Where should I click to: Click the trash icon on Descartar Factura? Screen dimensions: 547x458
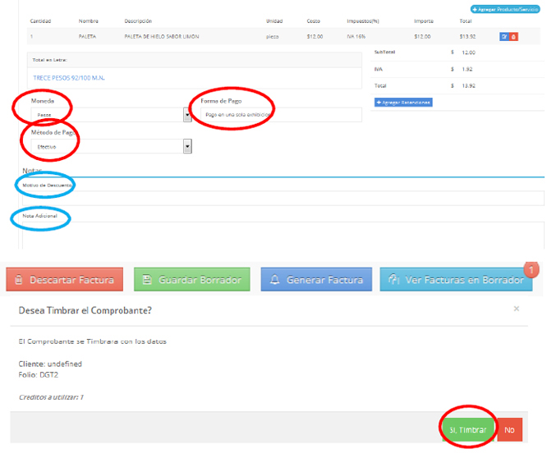click(x=19, y=280)
